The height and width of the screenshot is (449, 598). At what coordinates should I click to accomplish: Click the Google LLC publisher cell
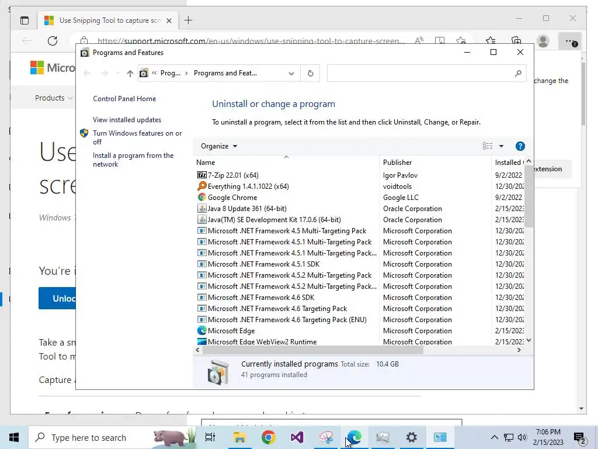(401, 197)
